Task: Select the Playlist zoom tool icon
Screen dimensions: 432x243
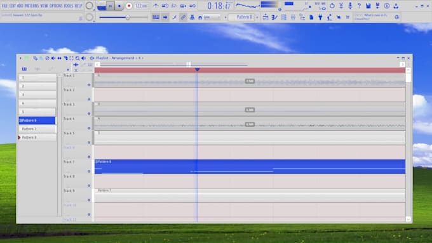Action: pyautogui.click(x=78, y=58)
